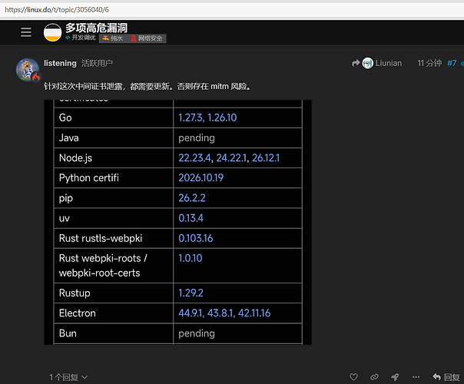Click the 活跃用户 user title

click(x=97, y=63)
